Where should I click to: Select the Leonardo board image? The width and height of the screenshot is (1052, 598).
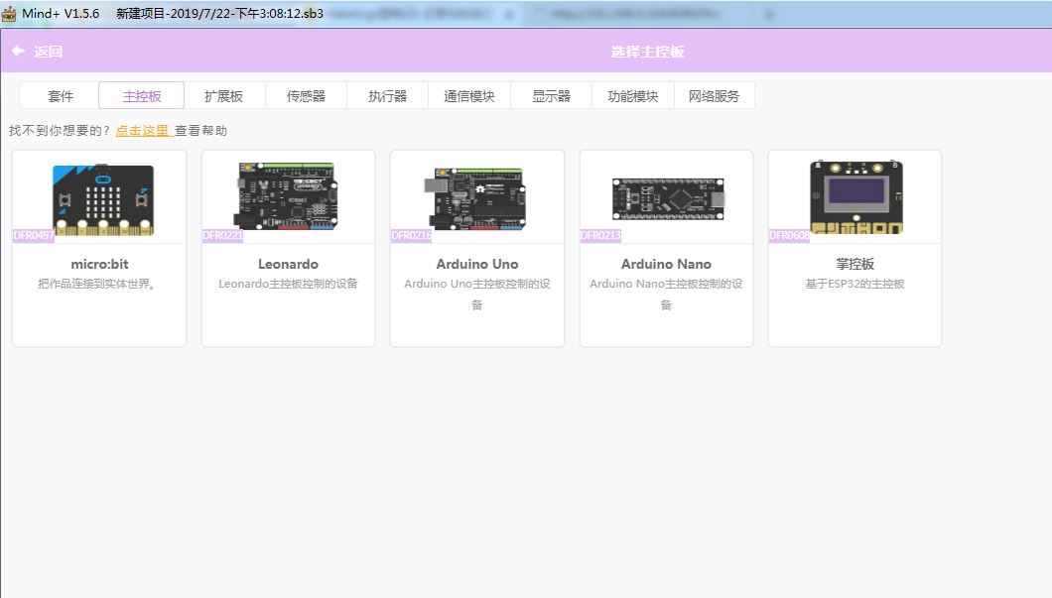pyautogui.click(x=287, y=196)
